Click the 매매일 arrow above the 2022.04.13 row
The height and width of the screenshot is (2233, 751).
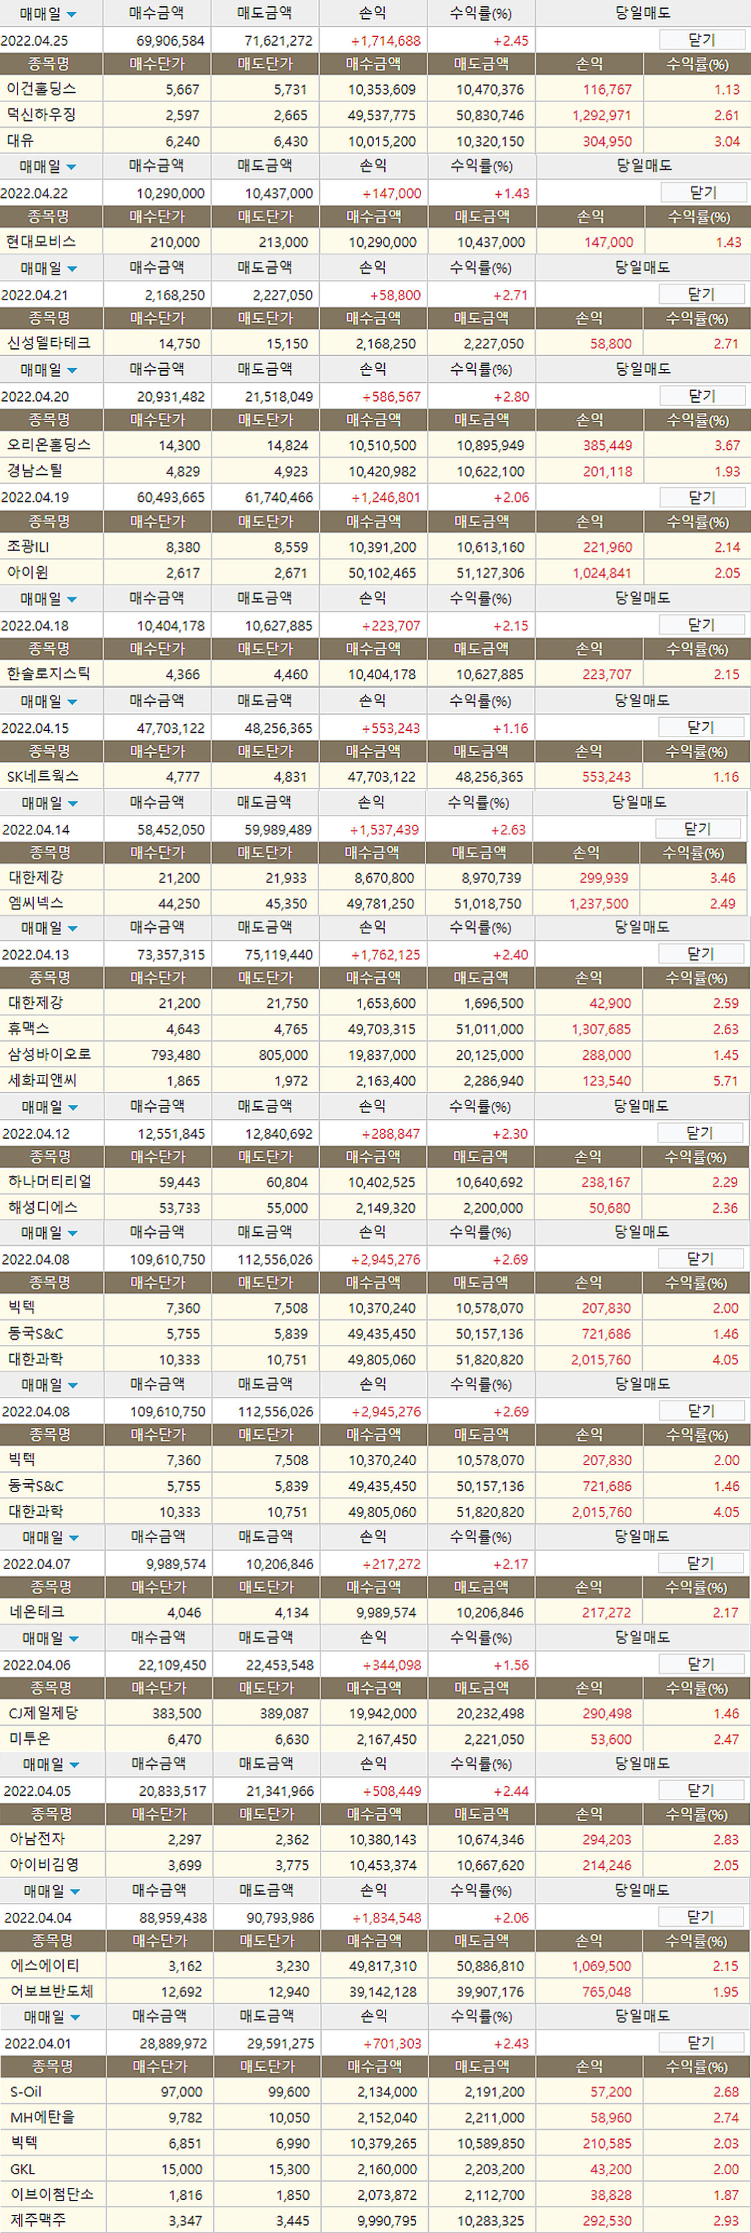72,928
